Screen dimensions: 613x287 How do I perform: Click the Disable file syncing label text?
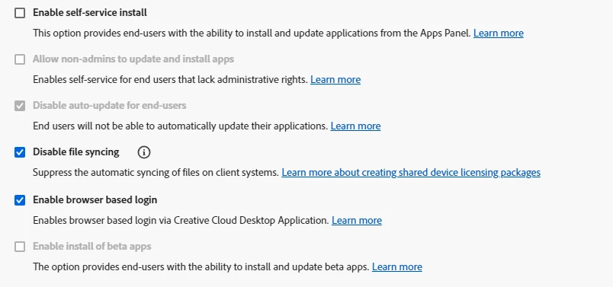75,152
